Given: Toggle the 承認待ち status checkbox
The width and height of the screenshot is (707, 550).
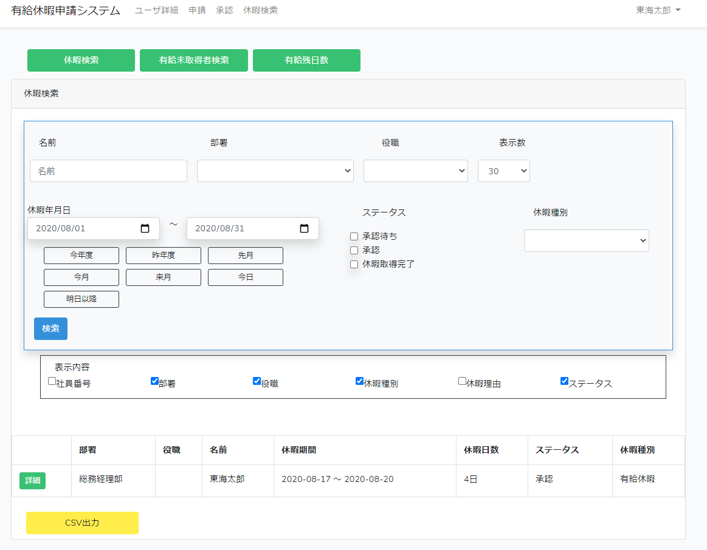Looking at the screenshot, I should coord(354,236).
